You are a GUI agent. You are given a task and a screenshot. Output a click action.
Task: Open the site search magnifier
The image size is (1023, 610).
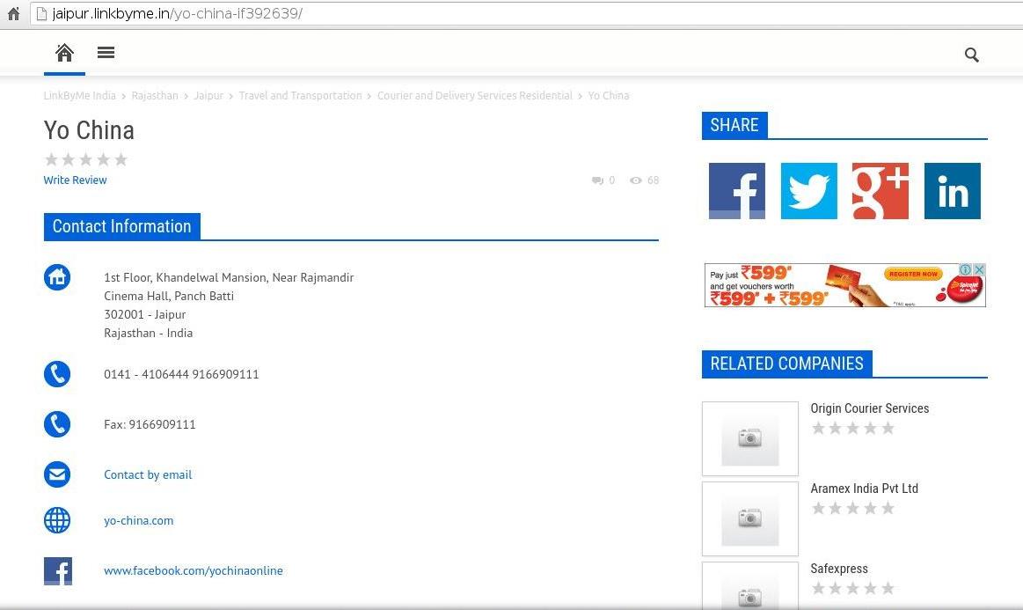[971, 55]
